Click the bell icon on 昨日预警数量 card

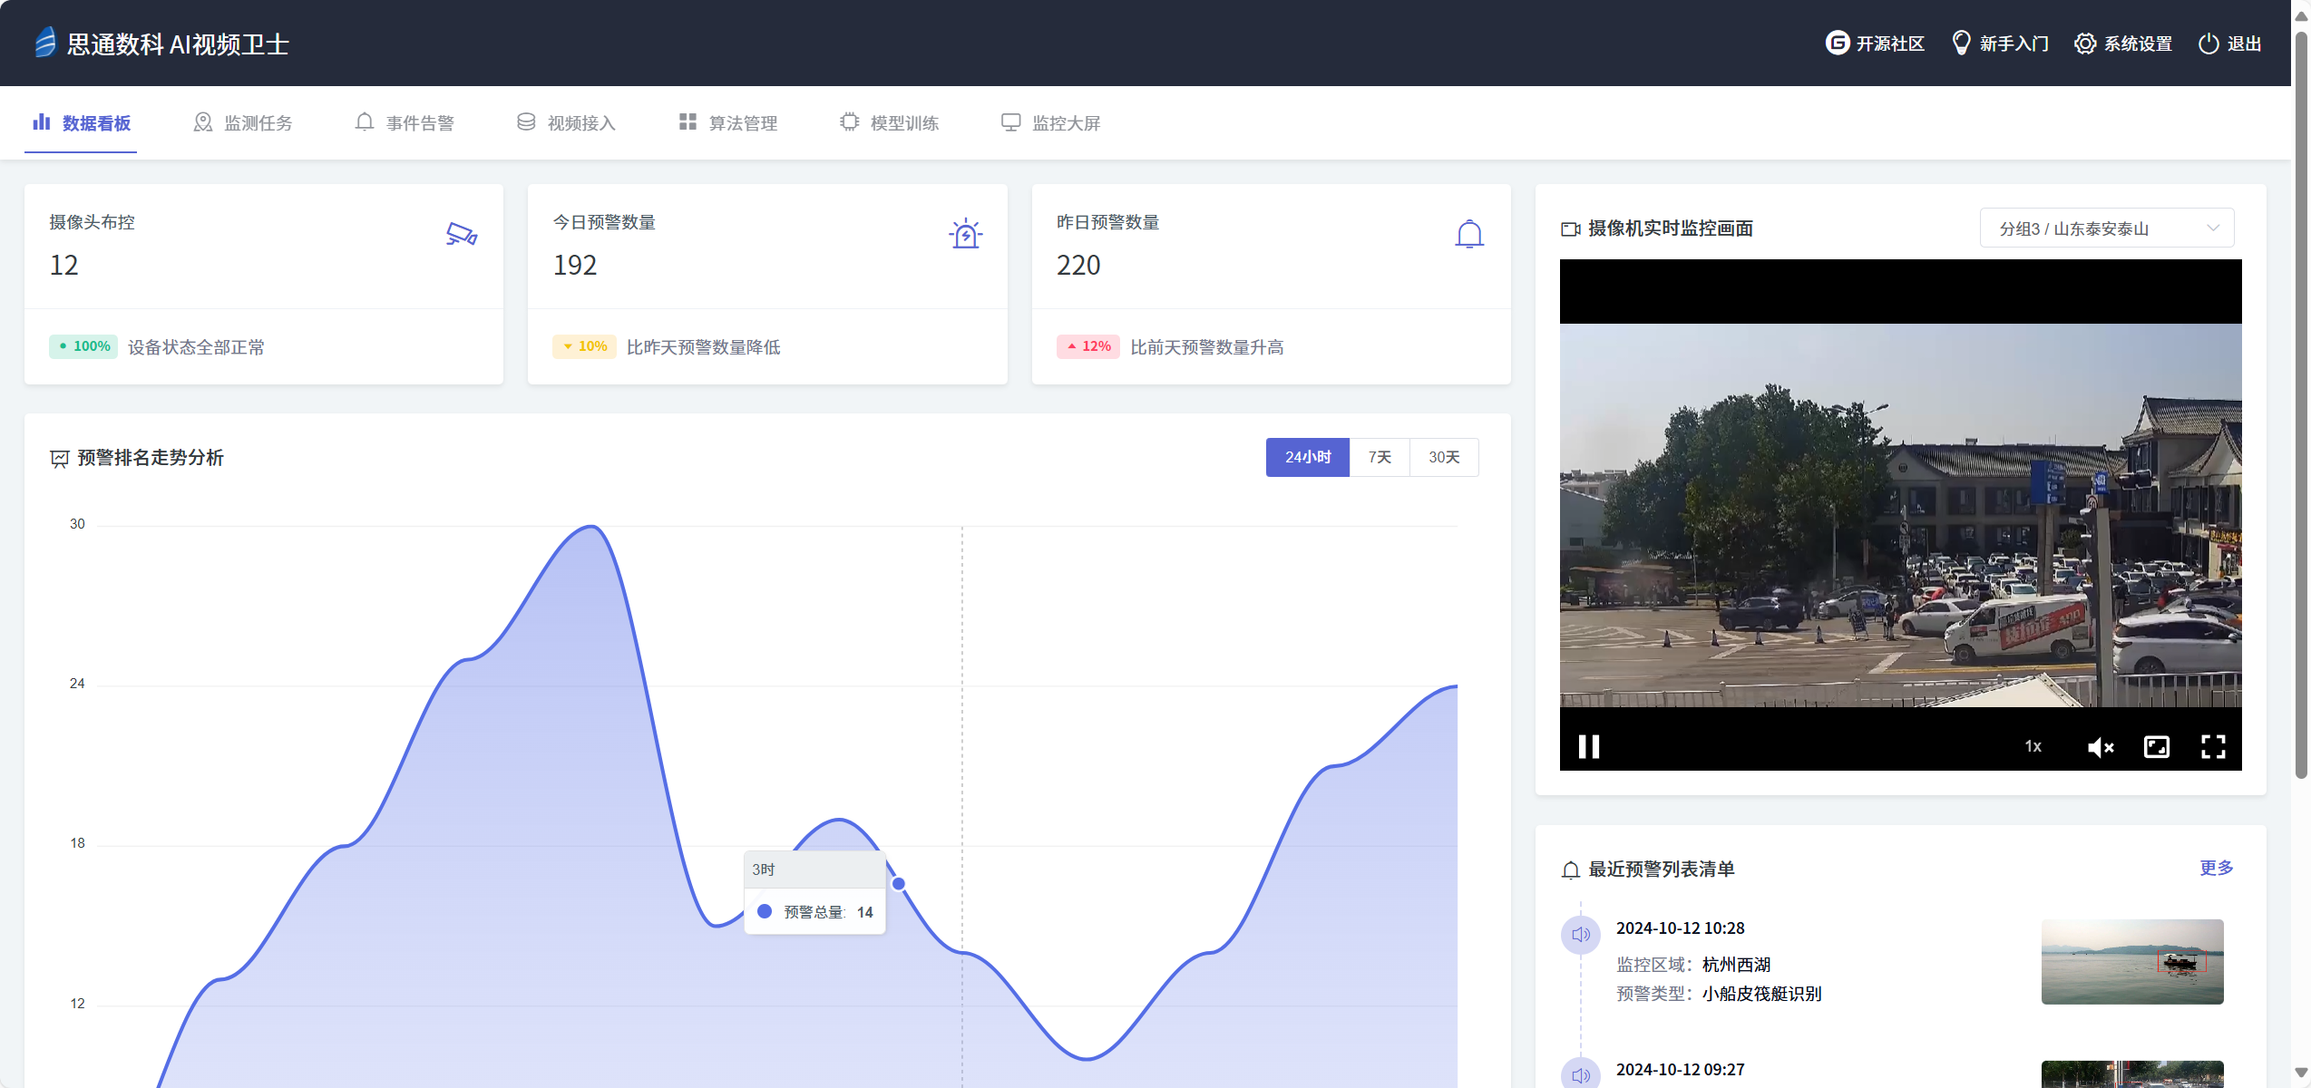click(1469, 234)
